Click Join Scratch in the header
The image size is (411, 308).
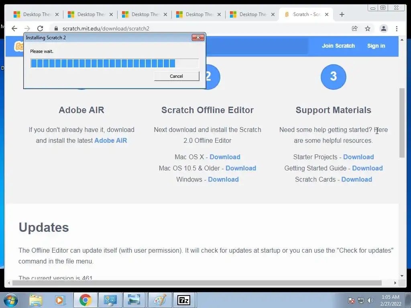[338, 46]
